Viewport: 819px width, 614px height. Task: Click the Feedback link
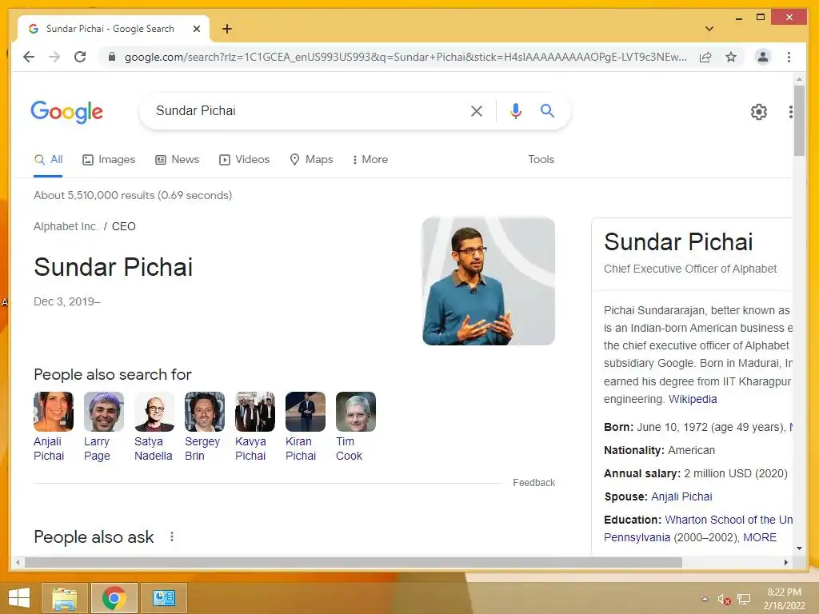tap(533, 483)
